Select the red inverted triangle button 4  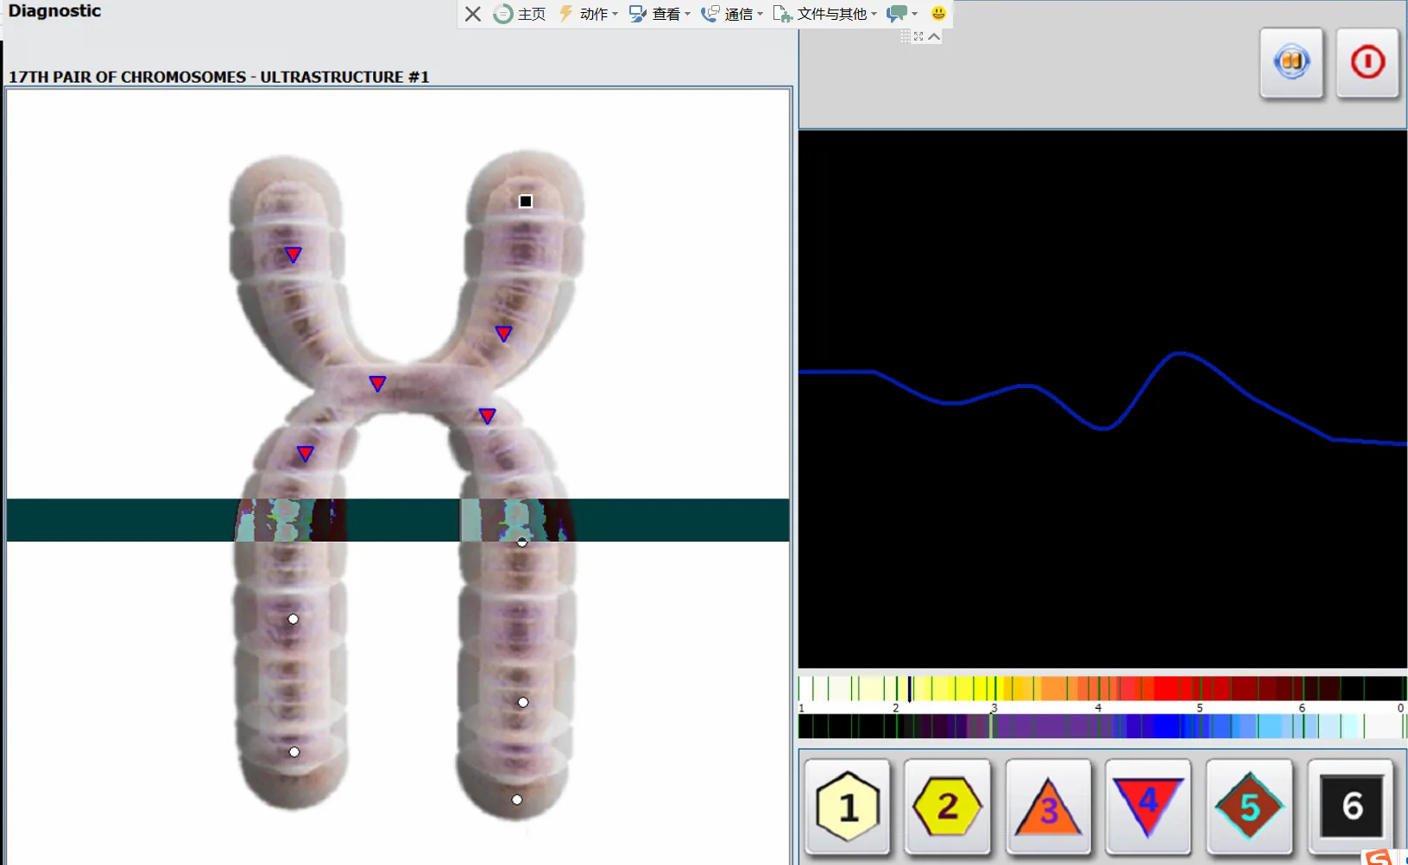tap(1147, 806)
